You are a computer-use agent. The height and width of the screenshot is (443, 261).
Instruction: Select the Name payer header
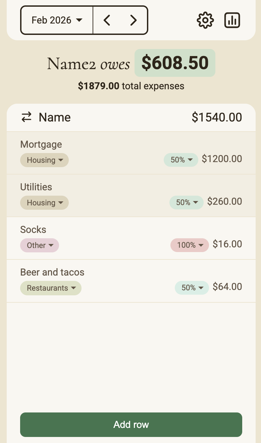[x=55, y=117]
